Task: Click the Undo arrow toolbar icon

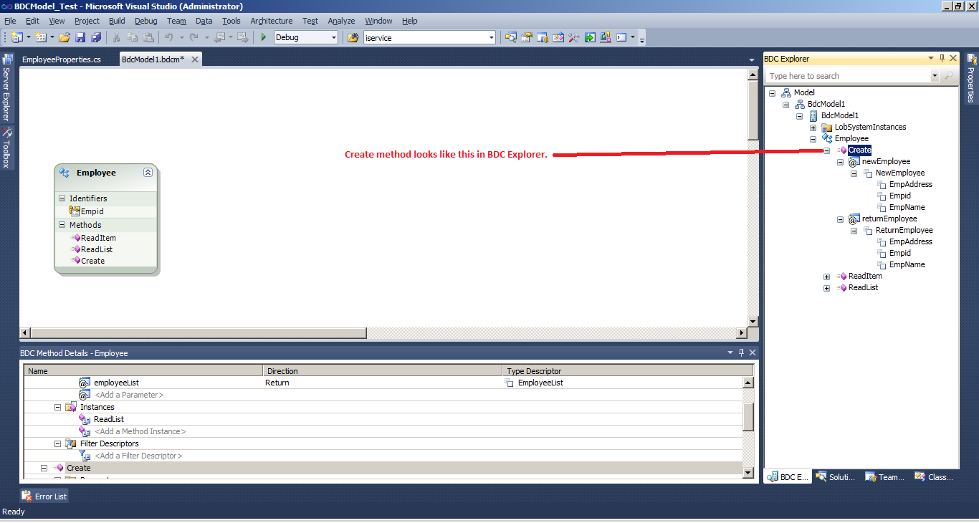Action: click(x=169, y=37)
